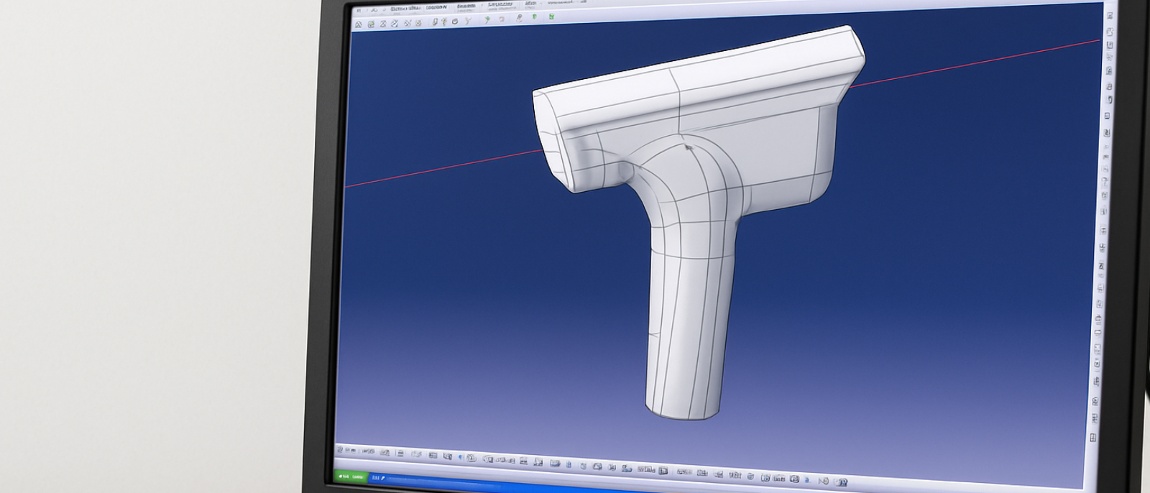Click the green angled arrow icon in top toolbar
The height and width of the screenshot is (493, 1150).
click(487, 19)
